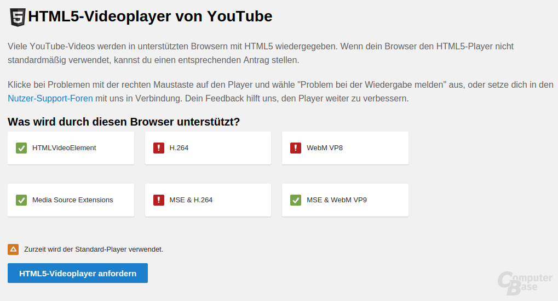
Task: Click green checkmark icon beside HTMLVideoElement
Action: (21, 148)
